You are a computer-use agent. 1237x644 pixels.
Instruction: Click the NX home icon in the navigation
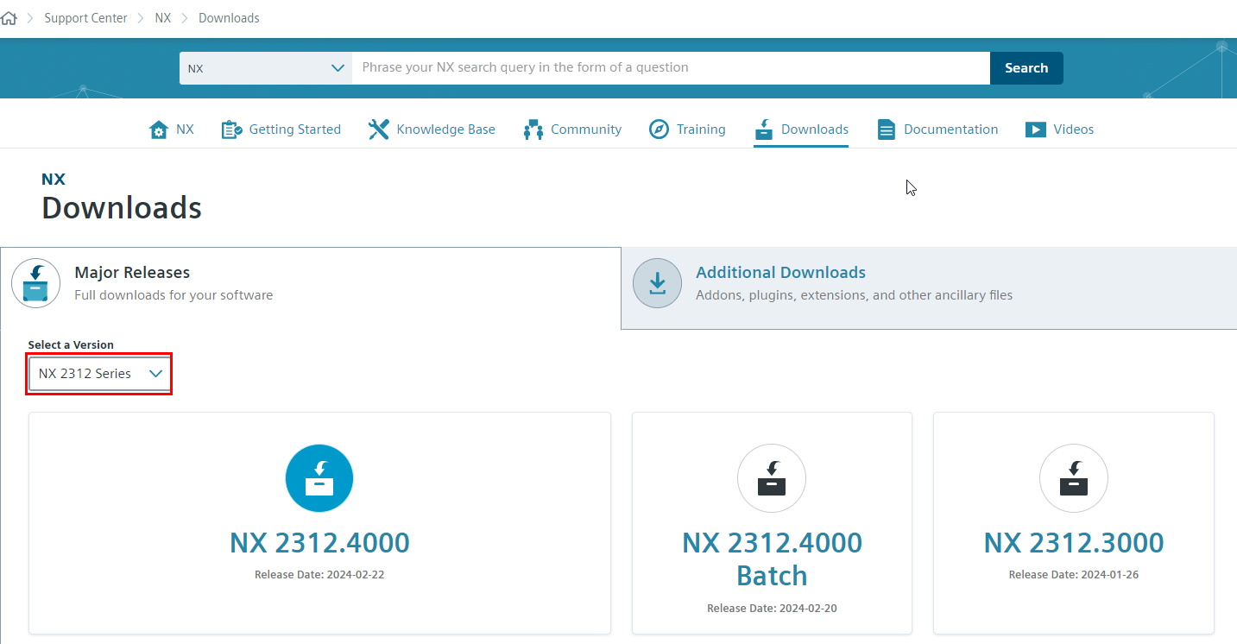tap(159, 129)
